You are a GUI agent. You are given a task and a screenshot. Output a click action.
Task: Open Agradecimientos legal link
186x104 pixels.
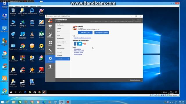click(x=78, y=54)
